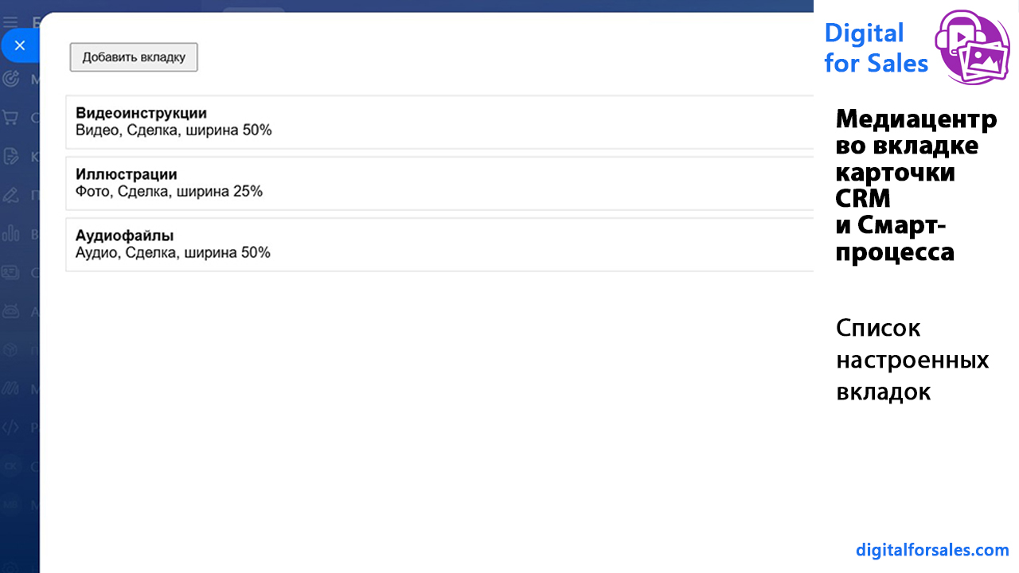This screenshot has height=573, width=1019.
Task: Click the contact card icon in sidebar
Action: coord(10,272)
